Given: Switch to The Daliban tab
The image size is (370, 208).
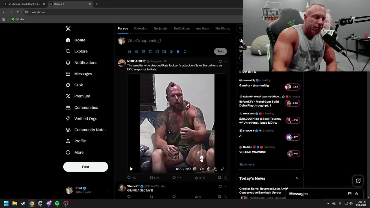Looking at the screenshot, I should click(x=182, y=28).
